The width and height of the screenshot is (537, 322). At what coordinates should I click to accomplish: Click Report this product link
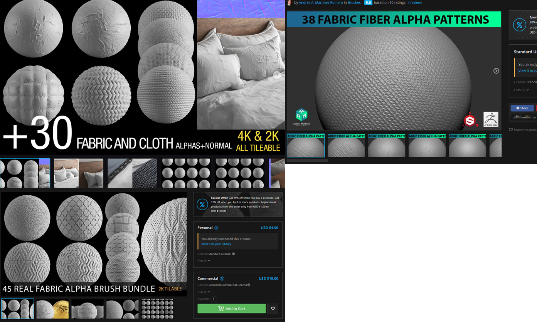525,130
